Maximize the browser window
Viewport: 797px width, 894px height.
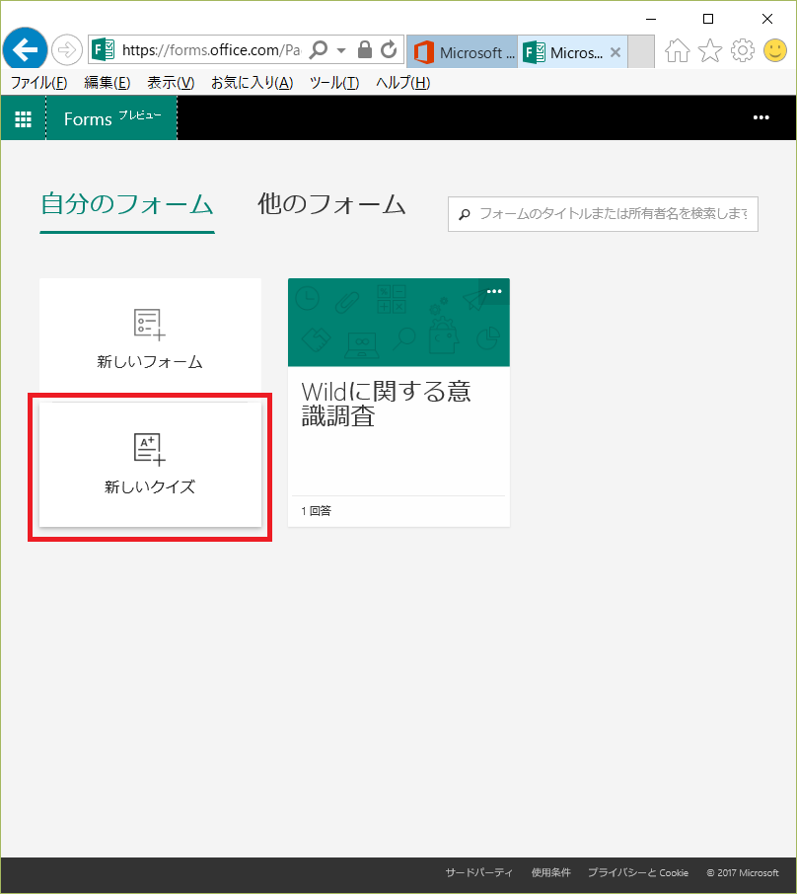point(708,19)
